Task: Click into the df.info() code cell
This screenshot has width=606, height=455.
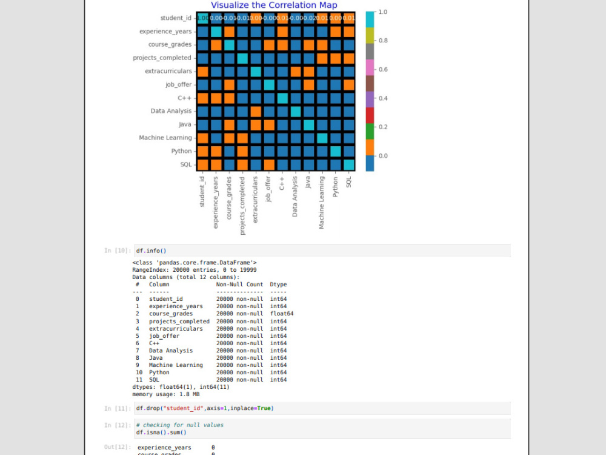Action: (322, 251)
